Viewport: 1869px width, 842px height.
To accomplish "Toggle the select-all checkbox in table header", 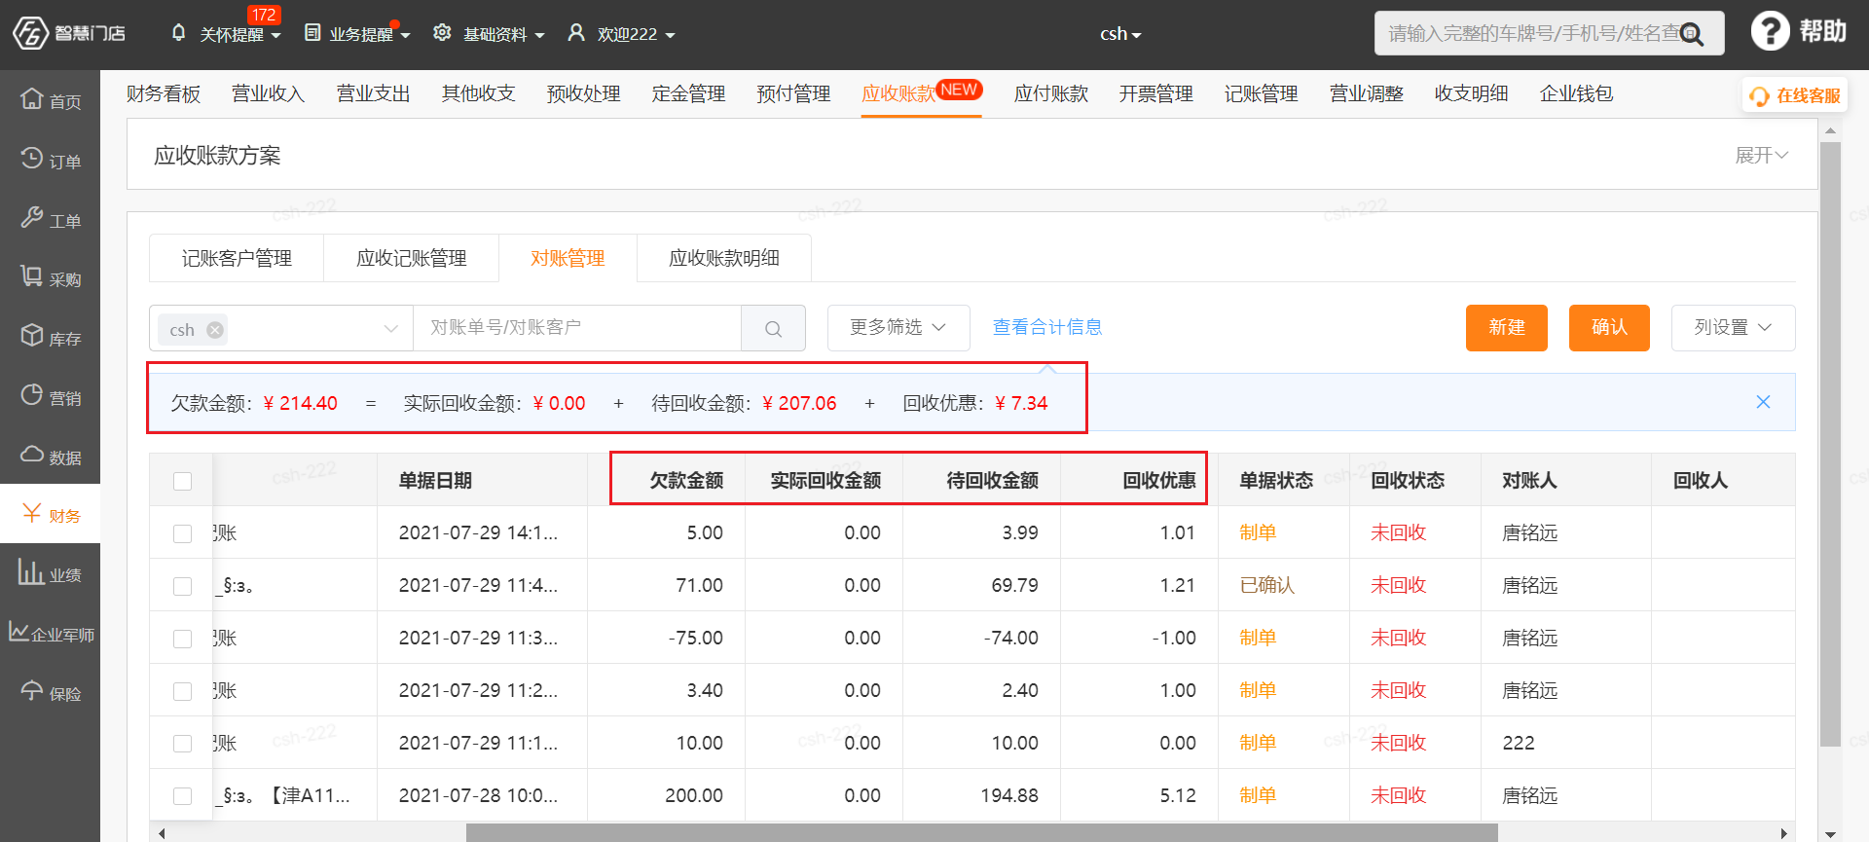I will coord(182,481).
